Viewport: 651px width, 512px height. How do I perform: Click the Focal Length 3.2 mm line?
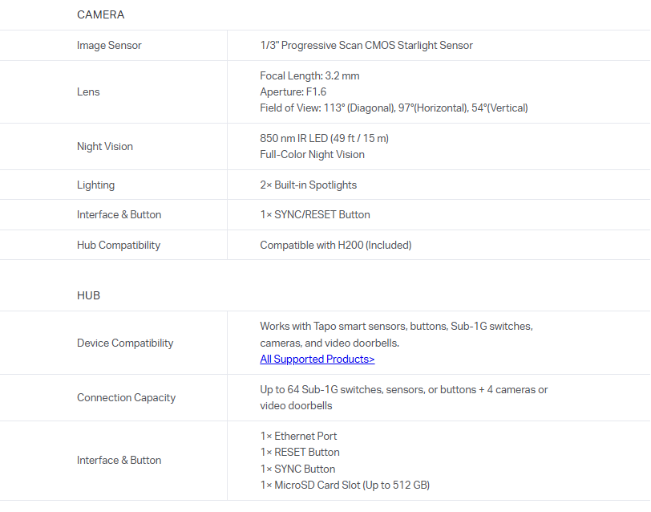(309, 75)
